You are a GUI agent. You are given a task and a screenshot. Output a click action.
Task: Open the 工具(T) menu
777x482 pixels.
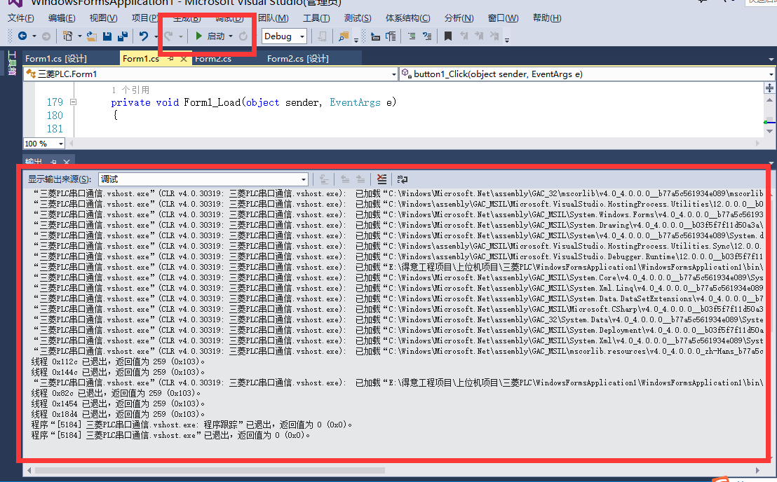point(316,18)
